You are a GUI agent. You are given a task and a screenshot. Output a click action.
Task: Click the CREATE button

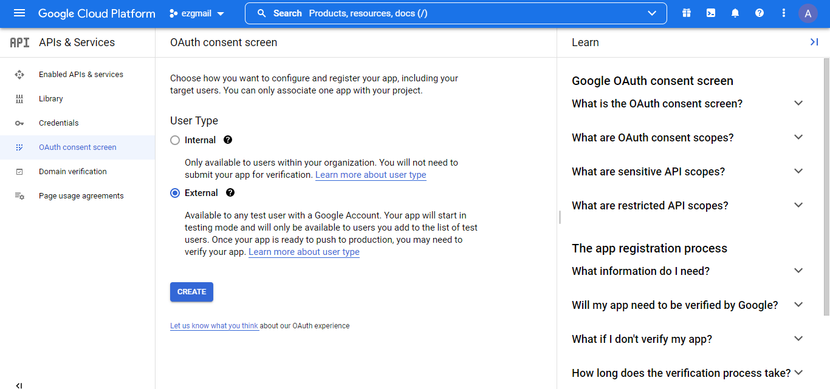[x=191, y=292]
